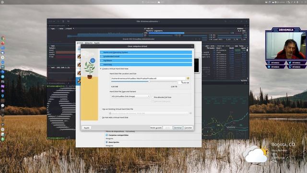This screenshot has height=173, width=307.
Task: Open the Máquina menu in VirtualBox
Action: [88, 43]
